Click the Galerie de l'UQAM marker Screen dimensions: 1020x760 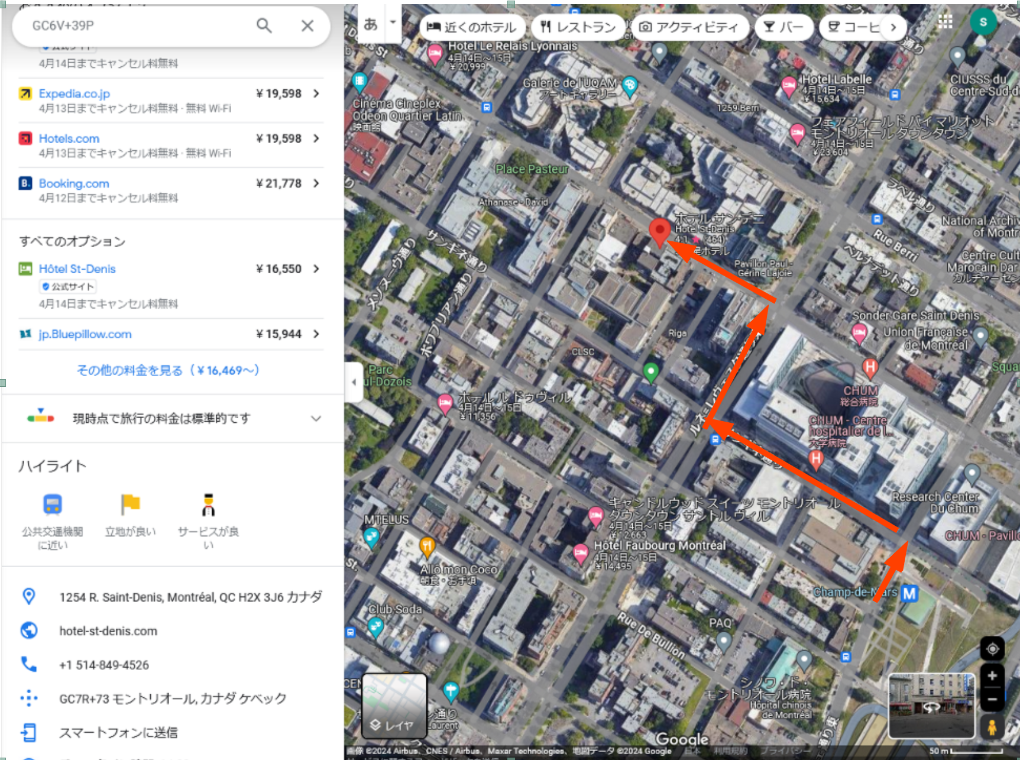(630, 86)
